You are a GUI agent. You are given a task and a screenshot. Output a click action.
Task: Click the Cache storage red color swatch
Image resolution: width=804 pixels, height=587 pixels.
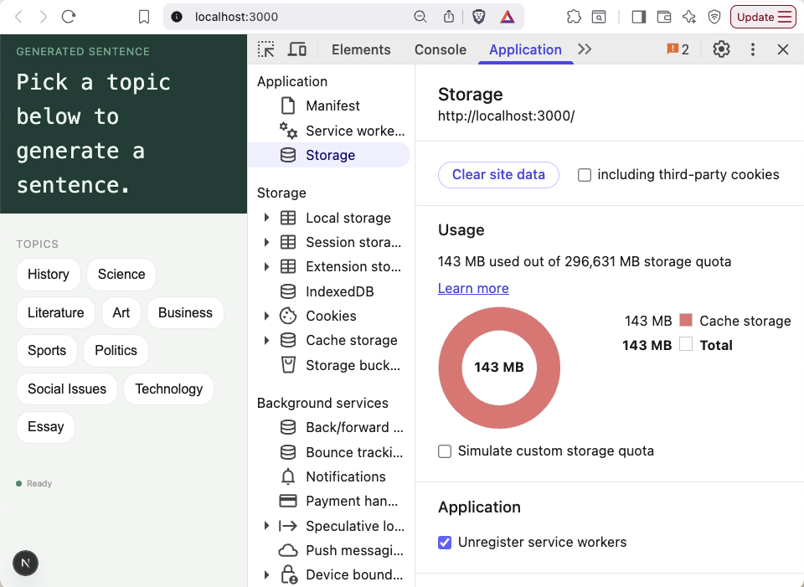click(x=686, y=321)
